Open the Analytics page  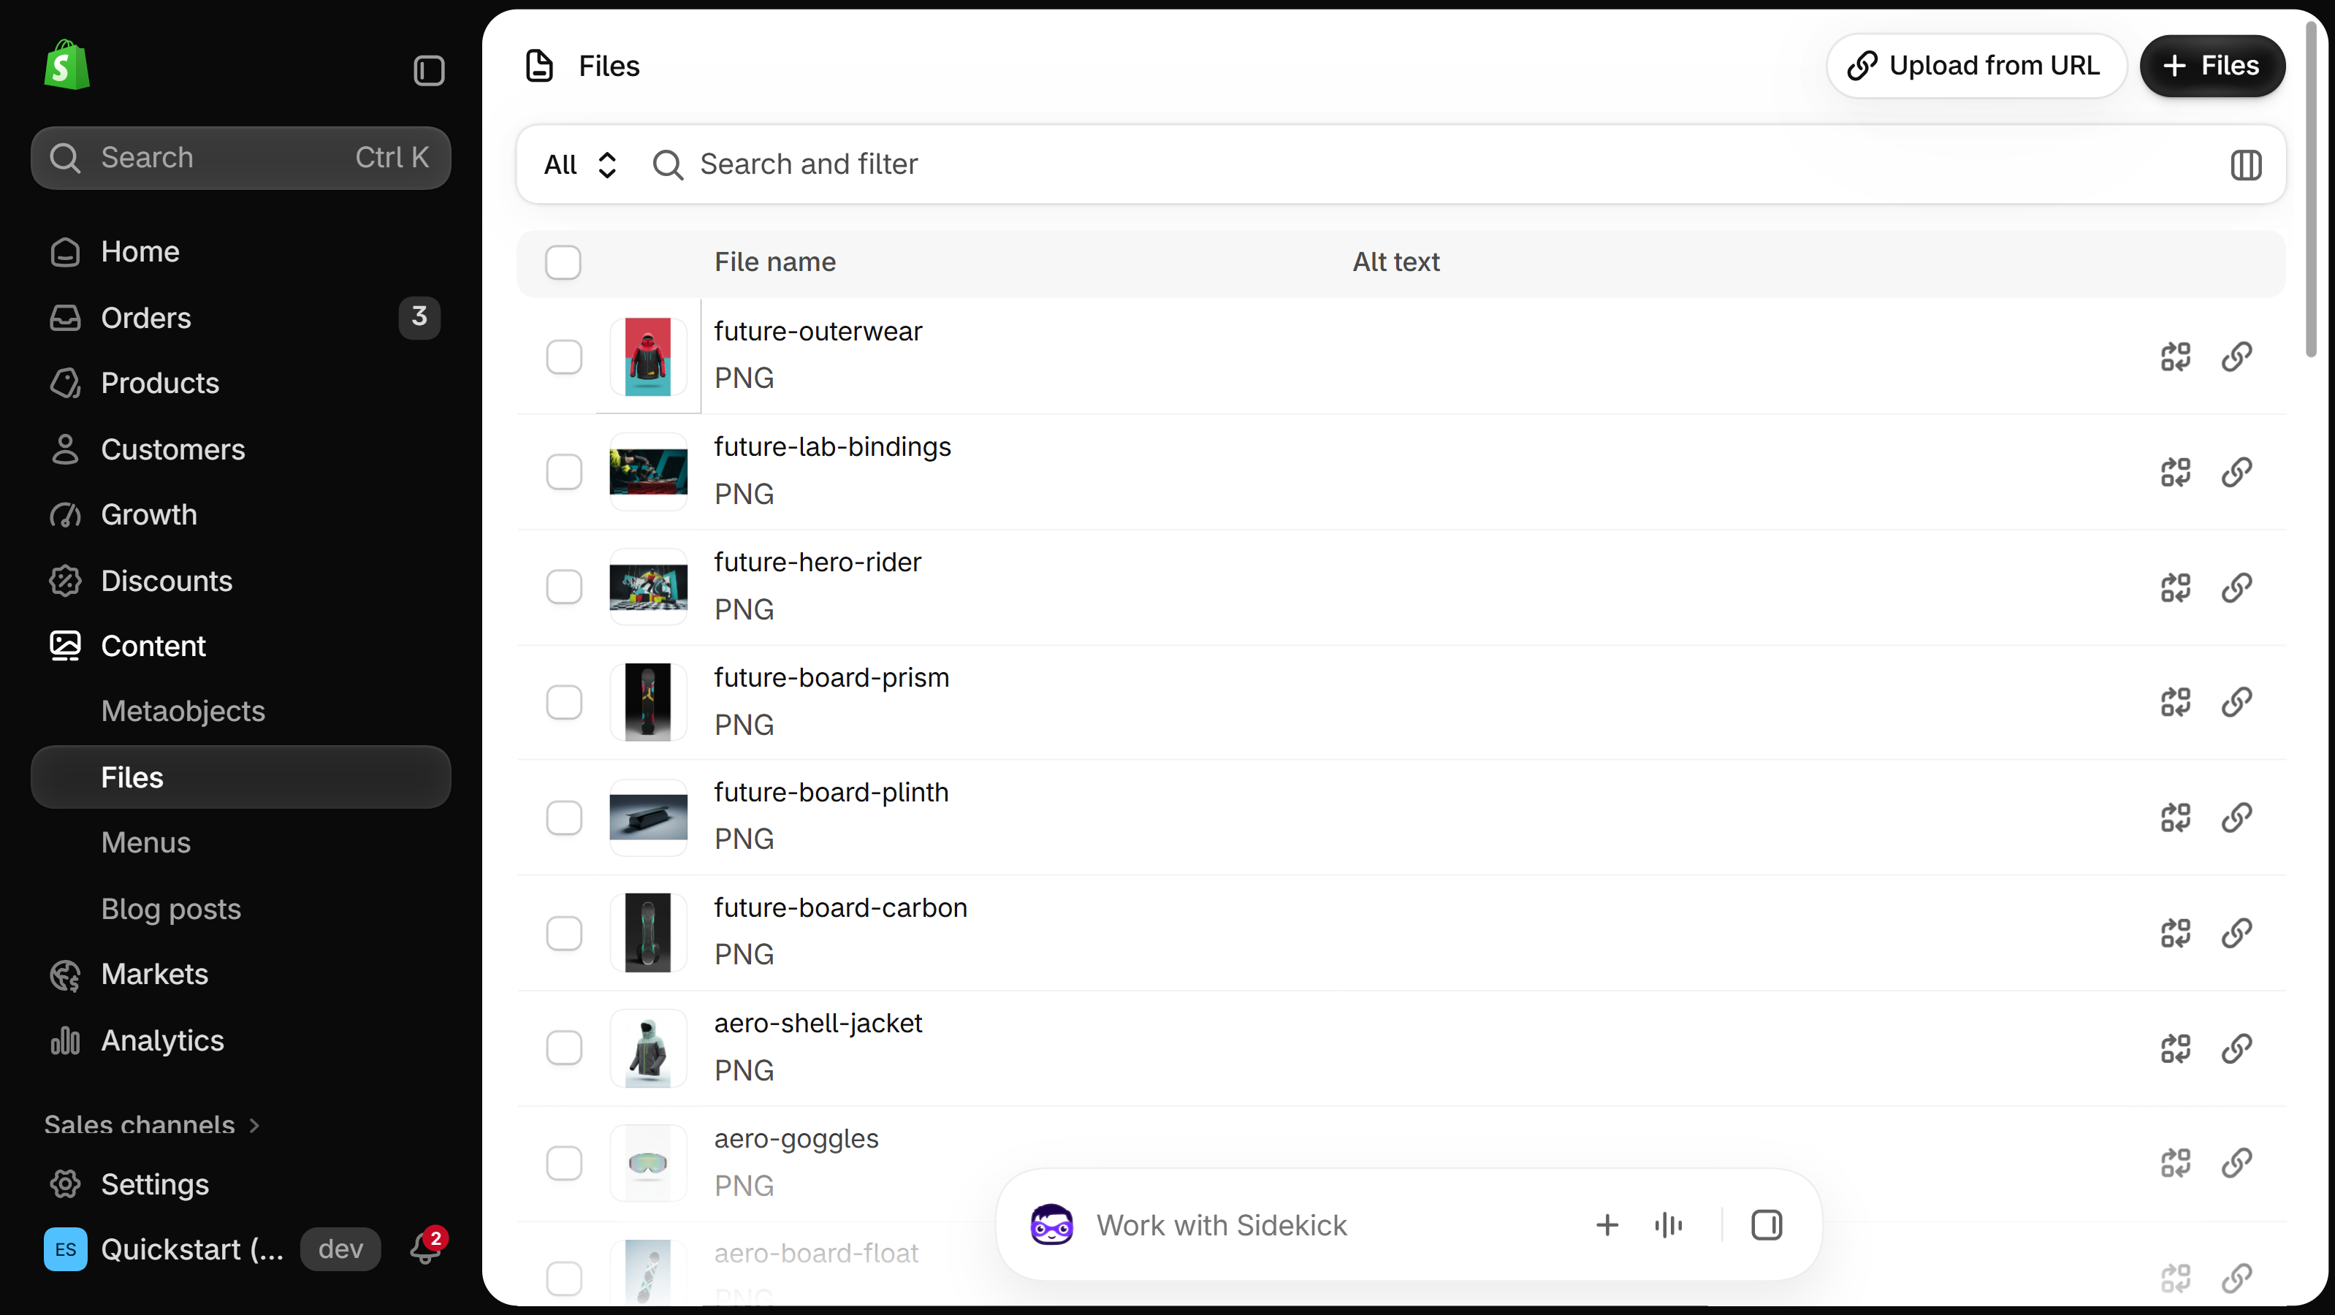tap(241, 1040)
